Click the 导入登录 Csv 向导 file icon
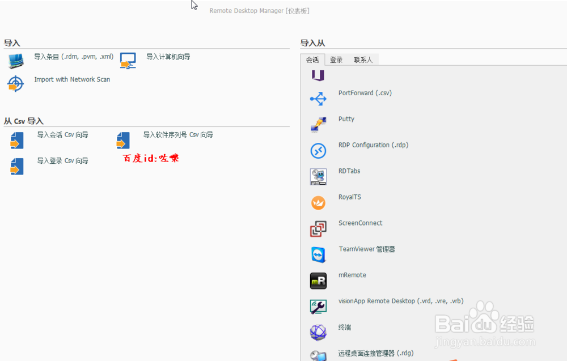The width and height of the screenshot is (567, 361). pos(17,166)
